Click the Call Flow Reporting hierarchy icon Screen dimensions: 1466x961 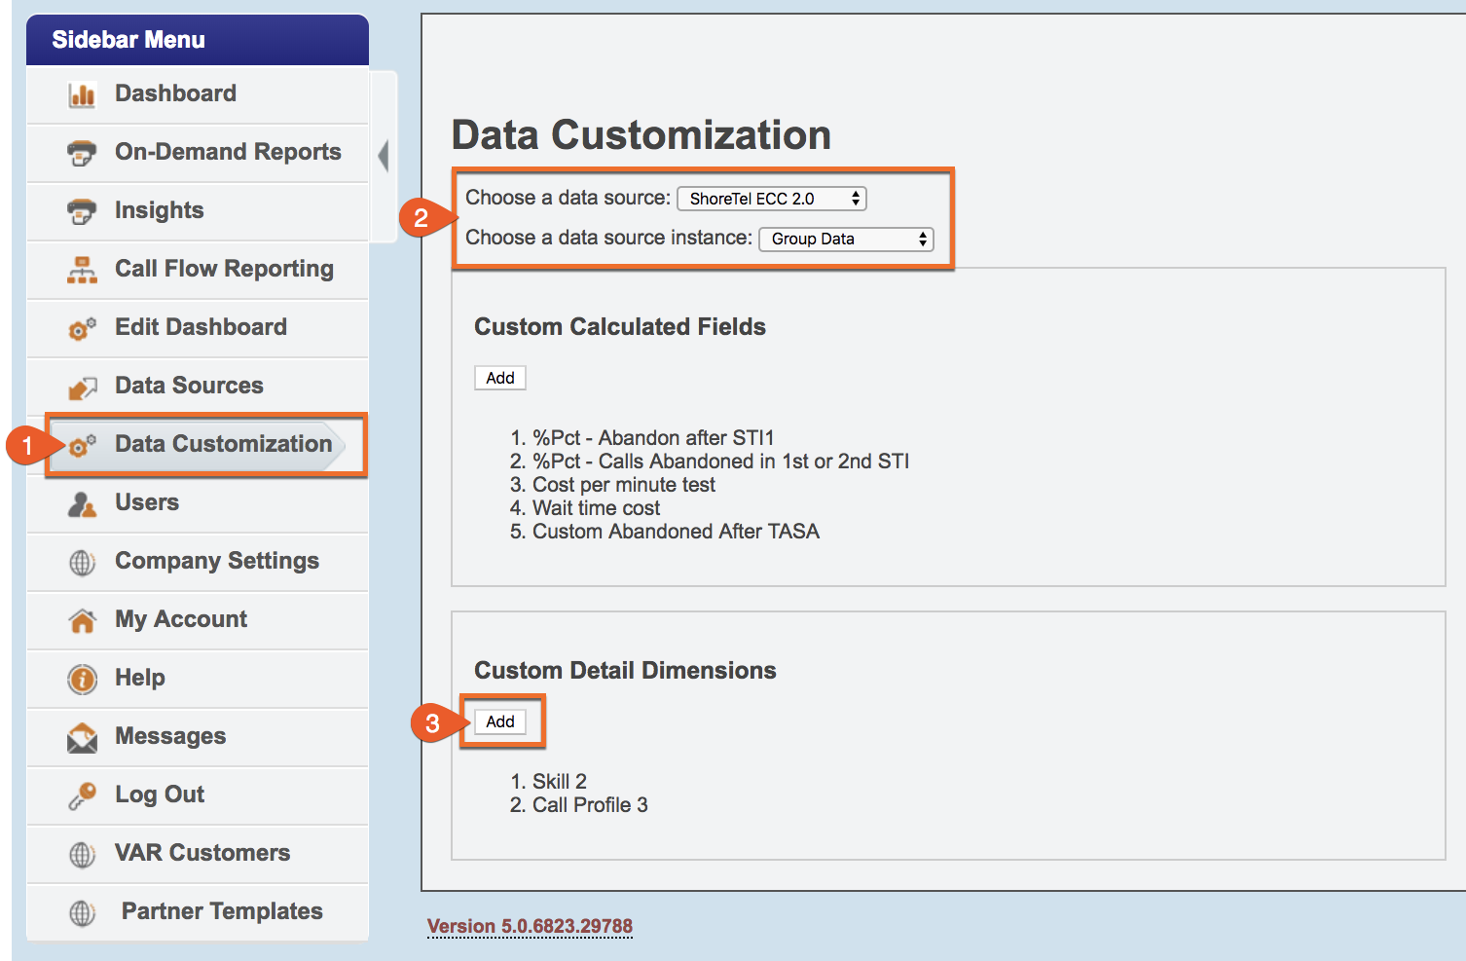[x=82, y=270]
